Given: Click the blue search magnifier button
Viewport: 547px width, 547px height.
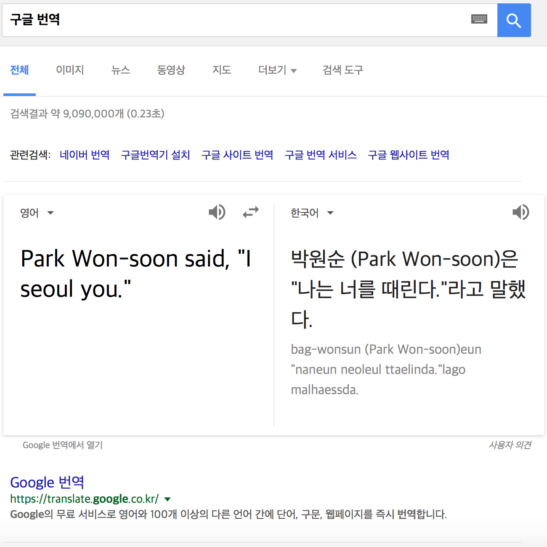Looking at the screenshot, I should tap(514, 20).
